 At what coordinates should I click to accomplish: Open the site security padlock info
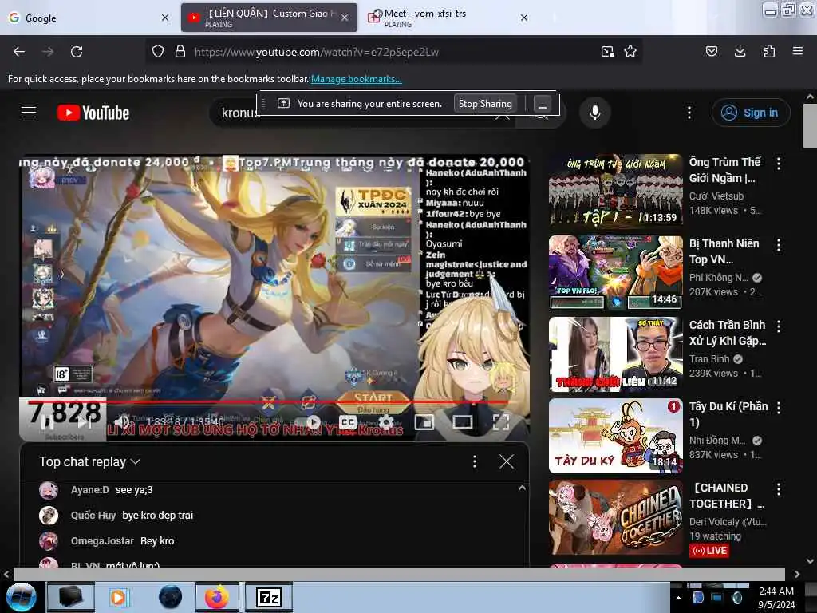click(180, 52)
